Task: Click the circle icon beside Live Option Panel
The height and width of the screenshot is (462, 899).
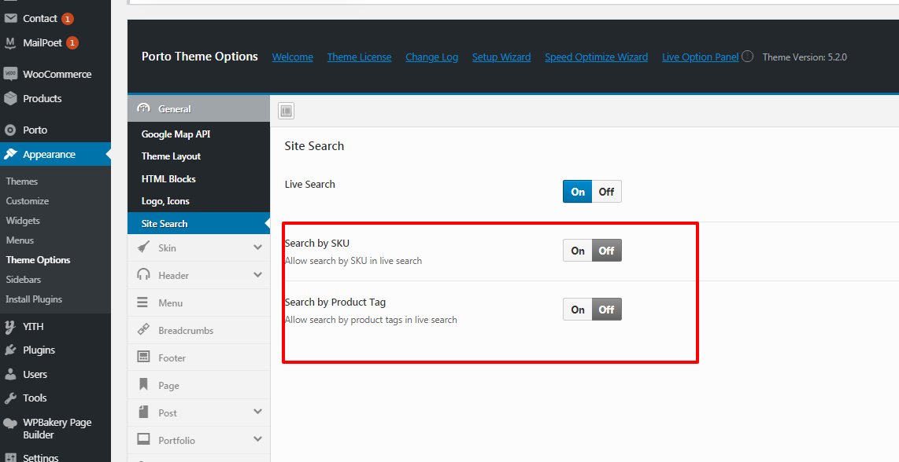Action: tap(747, 56)
